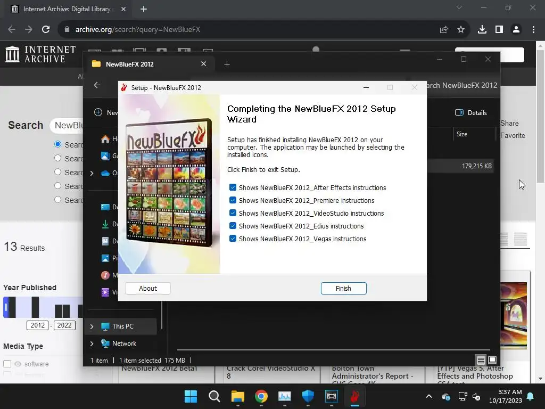Open Windows Start menu
This screenshot has height=409, width=545.
pos(191,396)
